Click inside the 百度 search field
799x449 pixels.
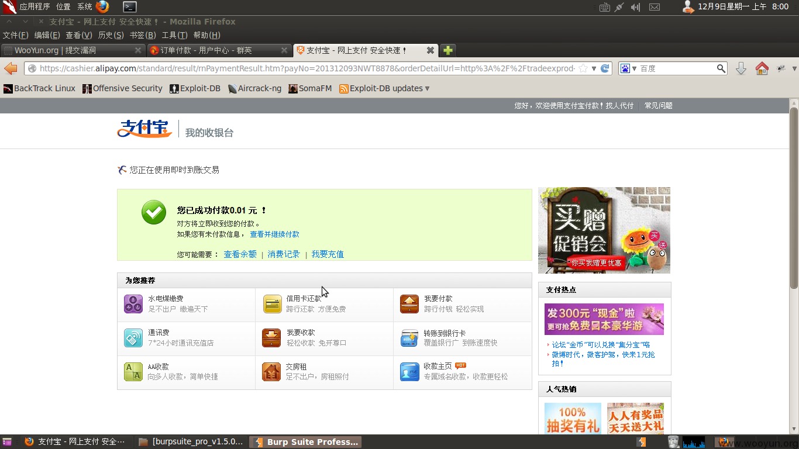pyautogui.click(x=677, y=68)
